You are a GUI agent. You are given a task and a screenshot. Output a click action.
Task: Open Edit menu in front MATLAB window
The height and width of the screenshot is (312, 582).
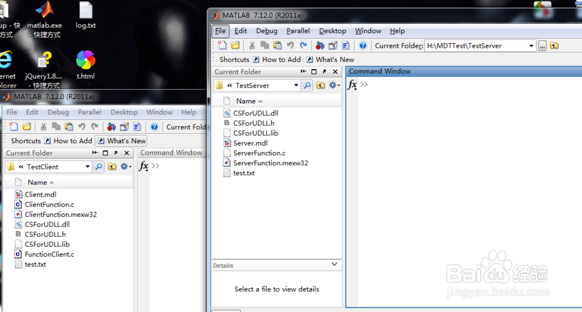coord(240,31)
